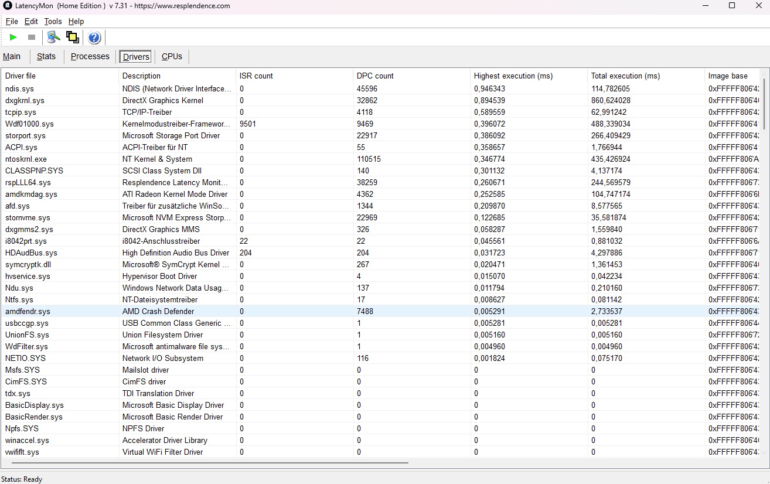Screen dimensions: 770x484
Task: Open the Tools menu
Action: click(53, 21)
